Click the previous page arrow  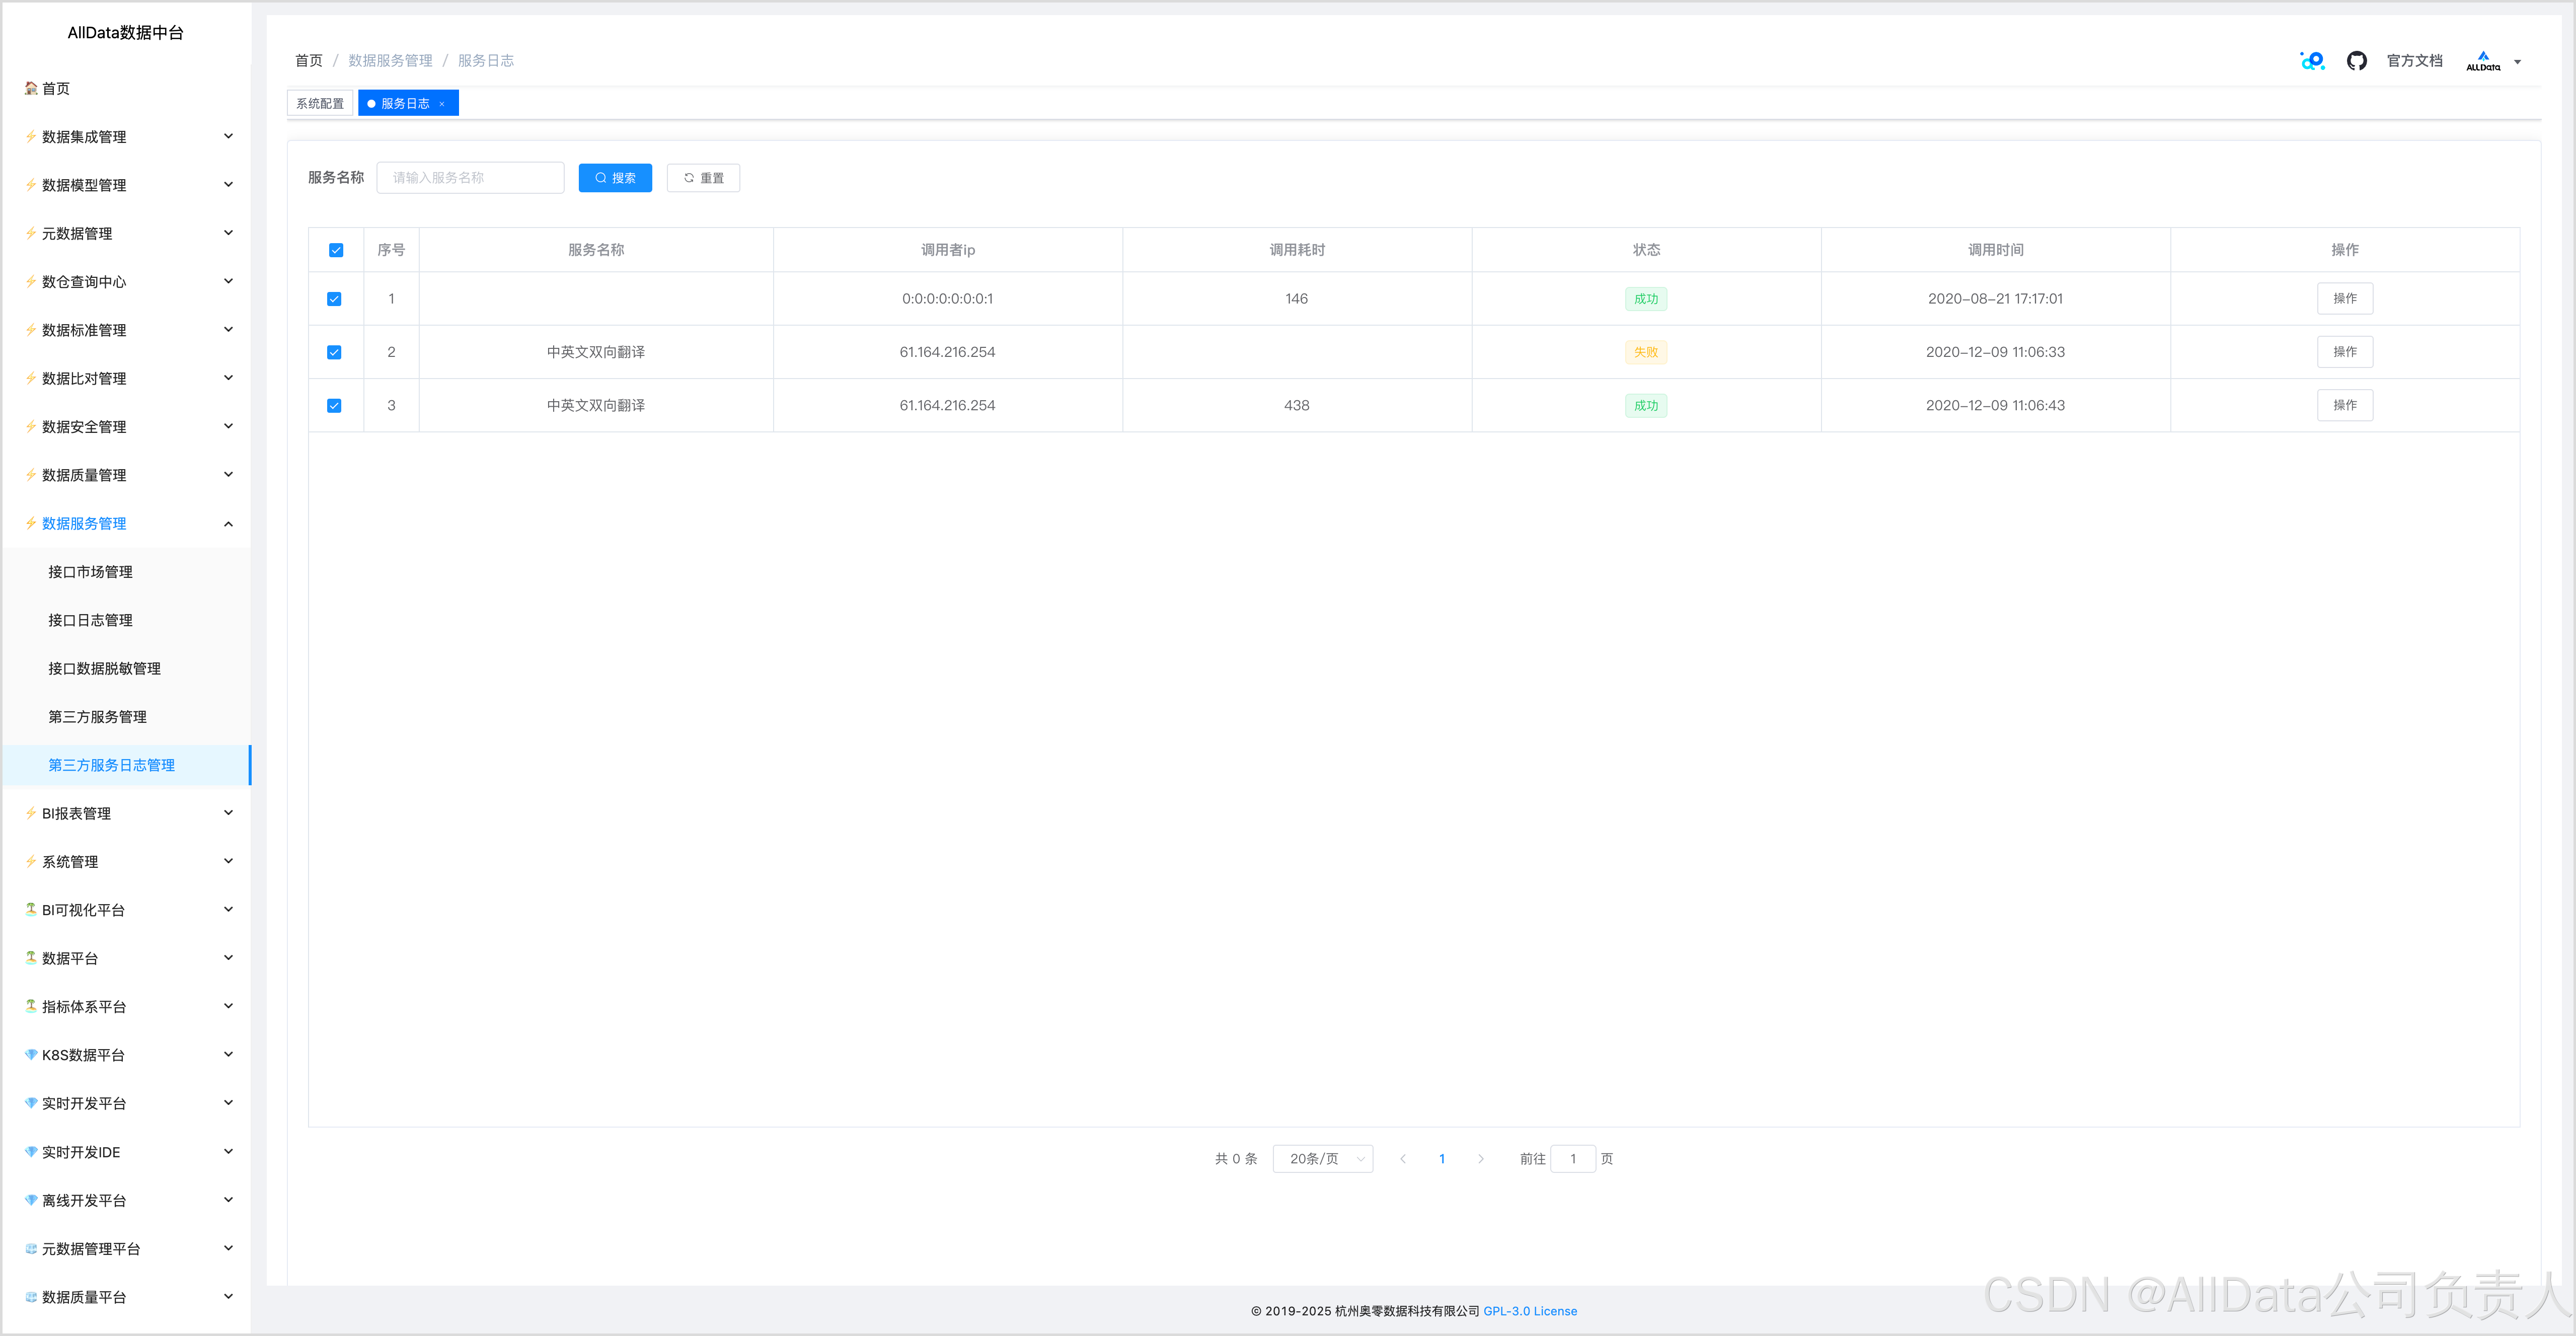[x=1403, y=1159]
